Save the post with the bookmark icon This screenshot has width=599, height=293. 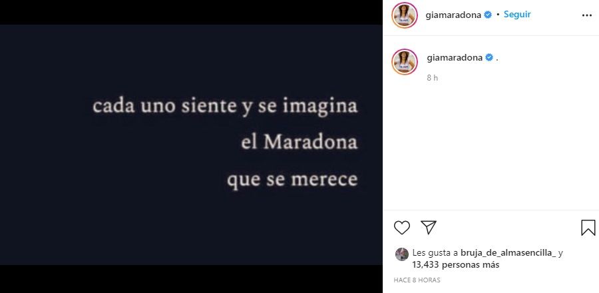(x=588, y=228)
